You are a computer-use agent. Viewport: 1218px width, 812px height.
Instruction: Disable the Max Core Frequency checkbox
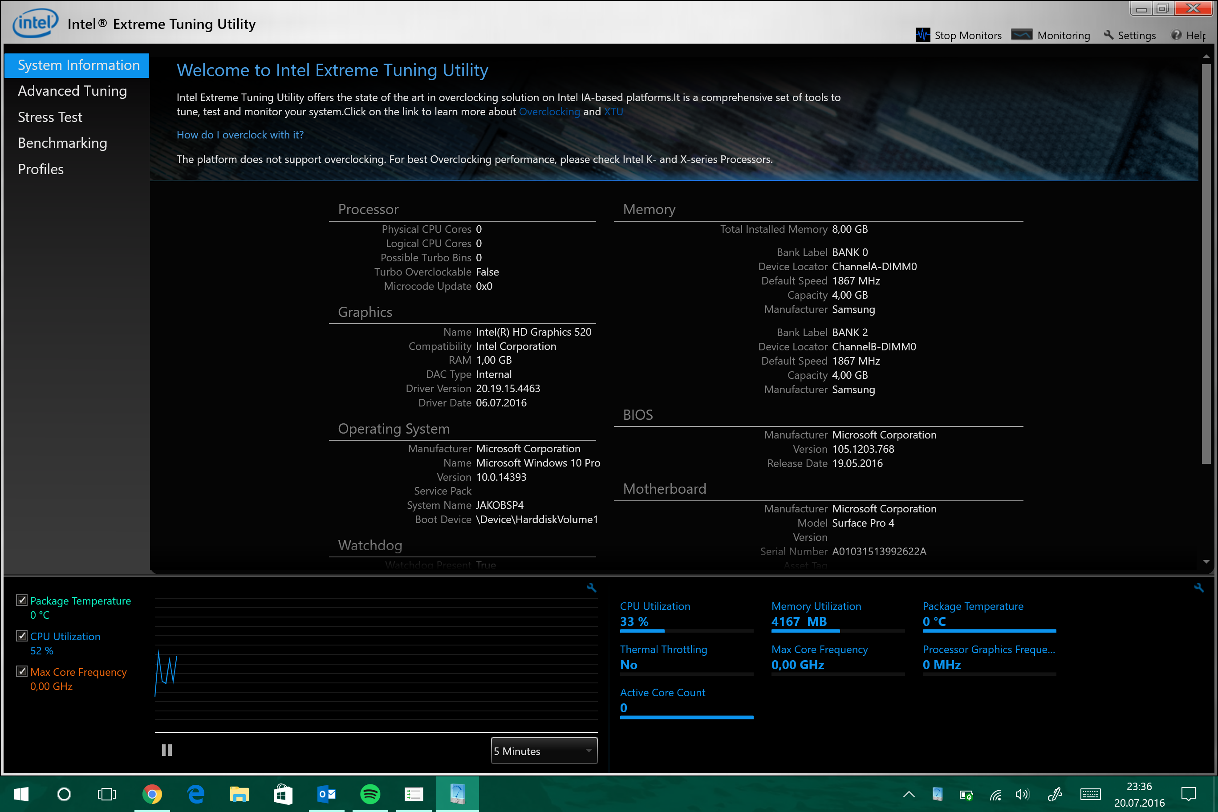tap(22, 672)
